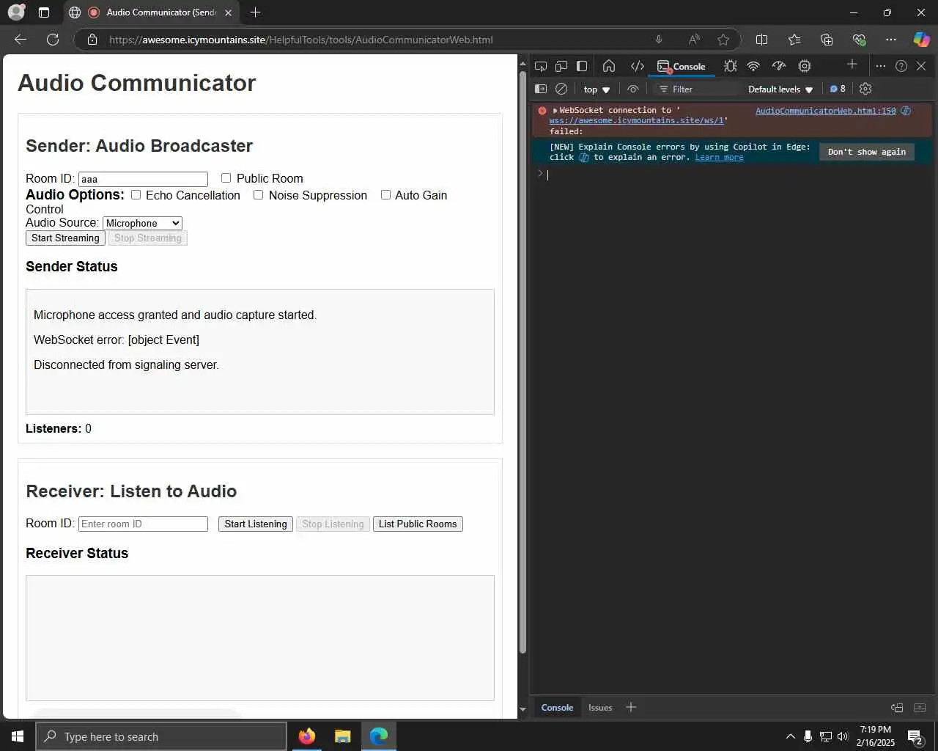Open Read aloud in address bar
938x751 pixels.
pos(694,40)
